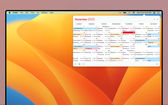This screenshot has height=105, width=168.
Task: Open the Call Rob 12:00 PM event
Action: click(154, 55)
